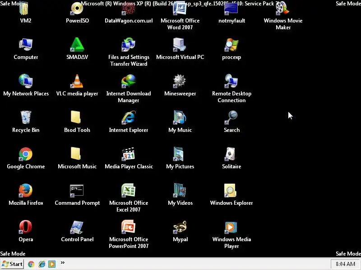The width and height of the screenshot is (361, 270).
Task: Select the Google Chrome desktop icon
Action: tap(26, 154)
